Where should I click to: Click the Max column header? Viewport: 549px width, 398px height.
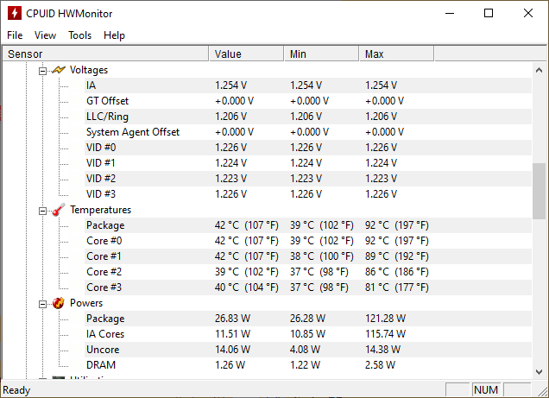coord(396,54)
